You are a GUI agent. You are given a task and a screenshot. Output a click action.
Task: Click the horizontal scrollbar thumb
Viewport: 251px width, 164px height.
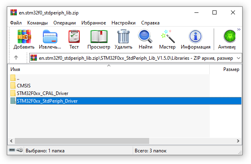[x=82, y=141]
